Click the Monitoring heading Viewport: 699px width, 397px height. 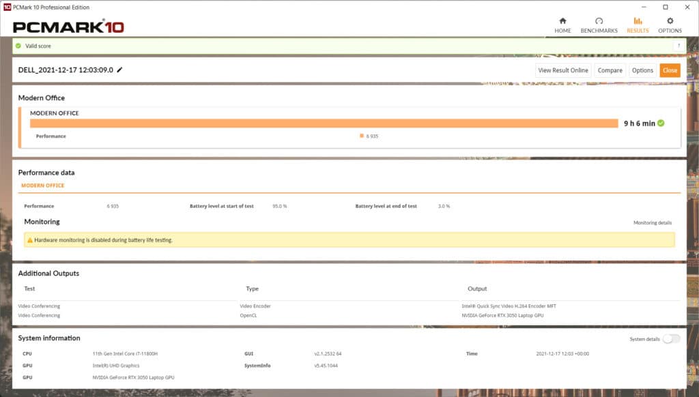click(x=42, y=222)
